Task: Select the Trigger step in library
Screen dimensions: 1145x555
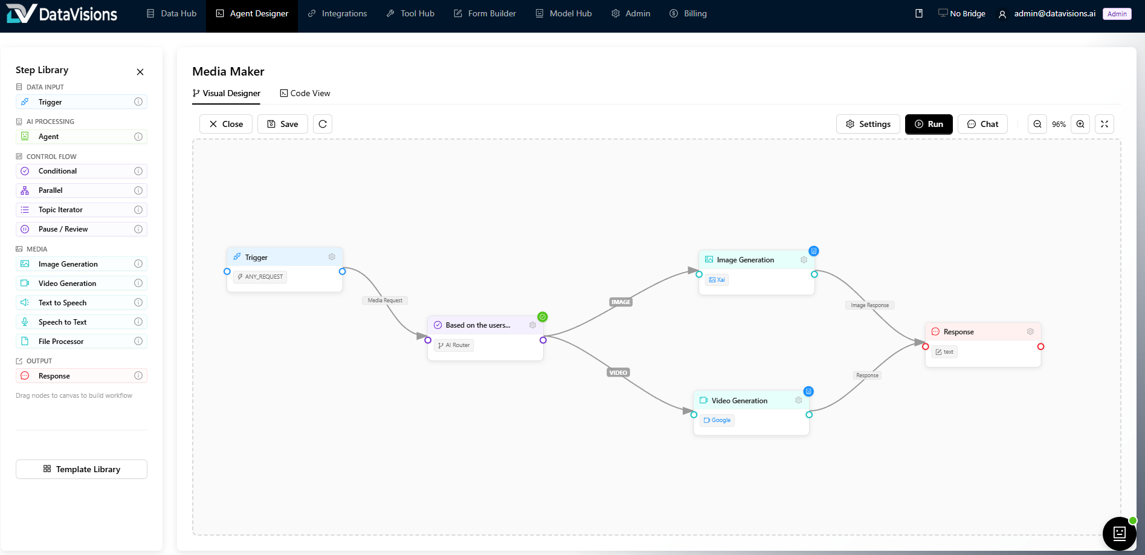Action: tap(82, 102)
